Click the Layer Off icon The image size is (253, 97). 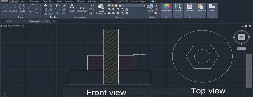point(109,9)
